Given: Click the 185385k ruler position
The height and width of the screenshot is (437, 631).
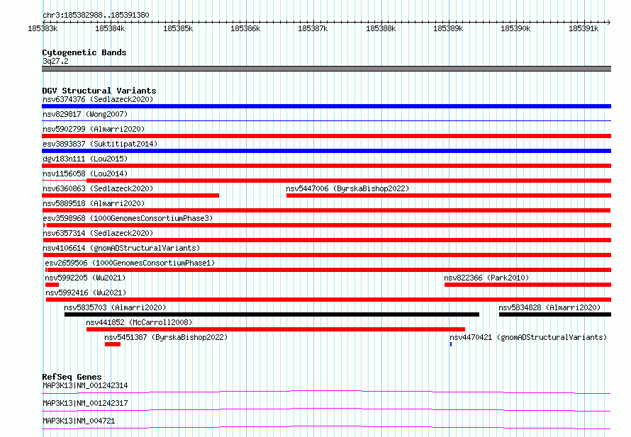Looking at the screenshot, I should pyautogui.click(x=178, y=28).
